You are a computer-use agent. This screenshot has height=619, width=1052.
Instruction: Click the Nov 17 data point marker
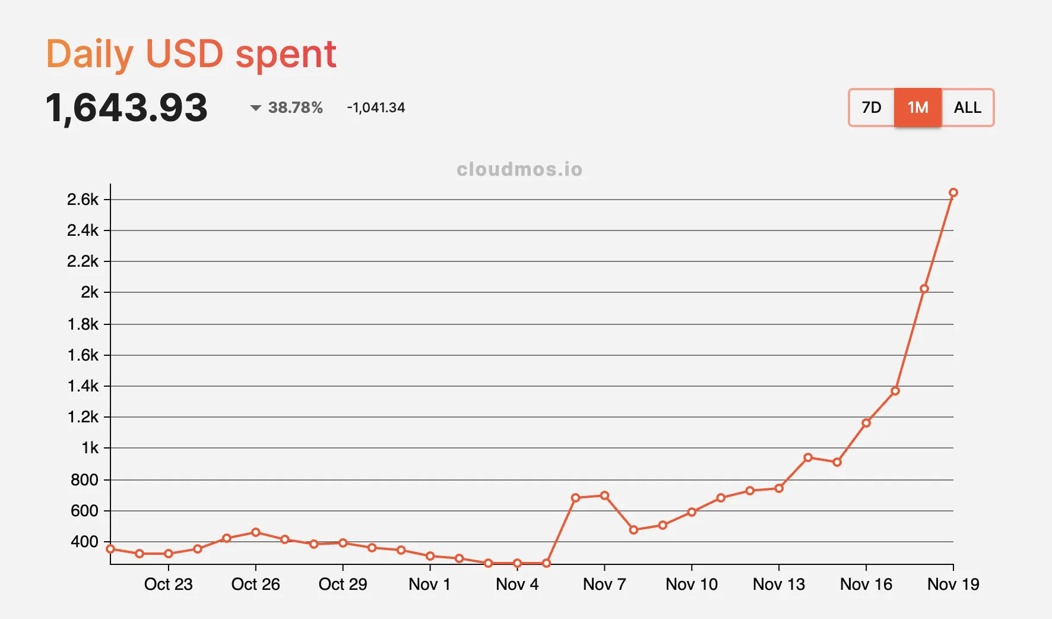coord(895,391)
